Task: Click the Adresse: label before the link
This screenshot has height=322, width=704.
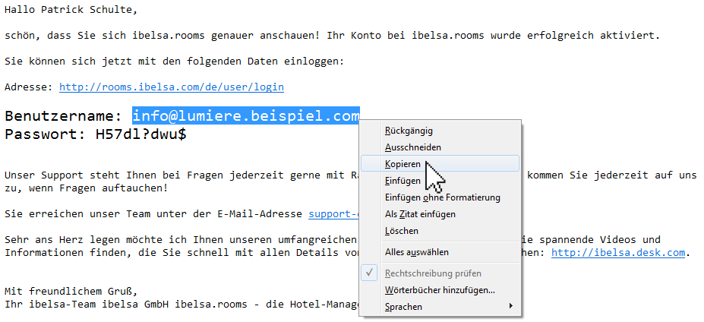Action: [x=29, y=87]
